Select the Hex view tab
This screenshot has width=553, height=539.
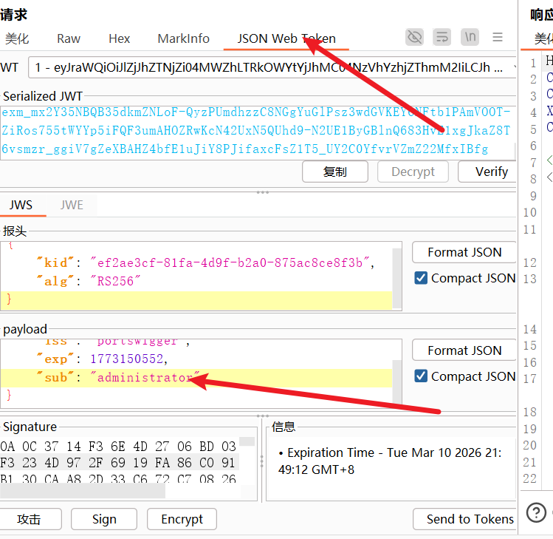tap(119, 38)
